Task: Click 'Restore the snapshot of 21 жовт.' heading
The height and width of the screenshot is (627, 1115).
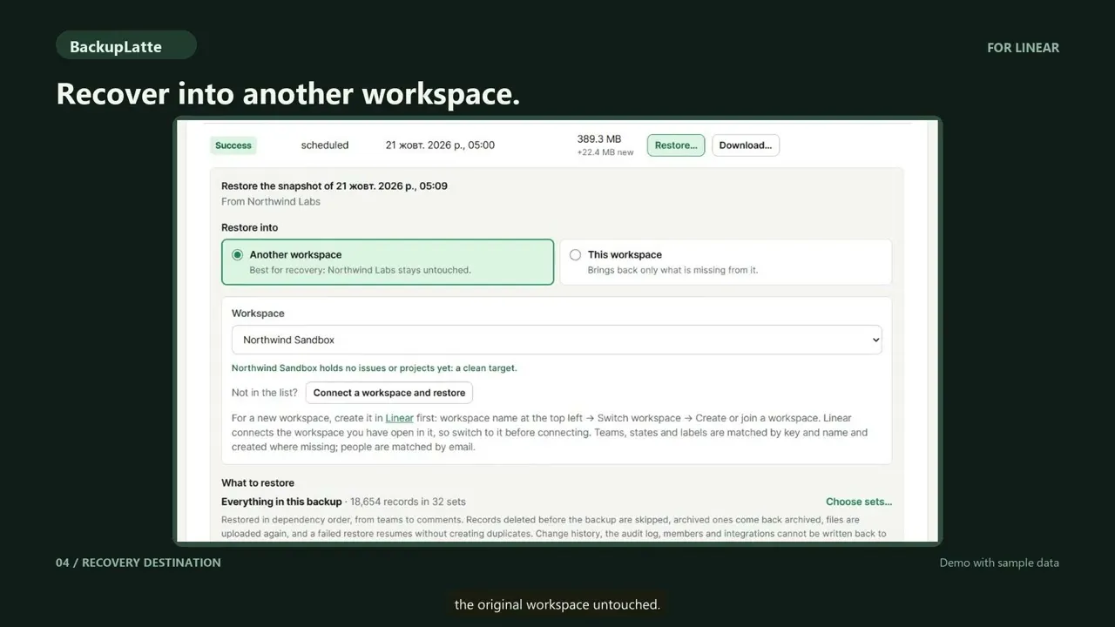Action: coord(334,185)
